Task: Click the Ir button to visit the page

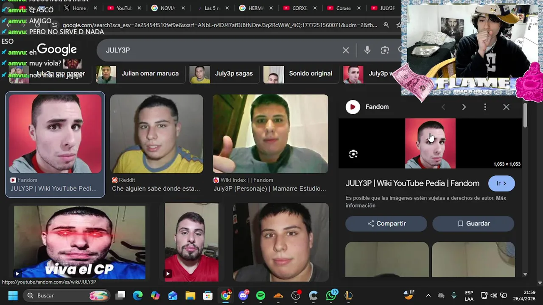Action: point(501,183)
